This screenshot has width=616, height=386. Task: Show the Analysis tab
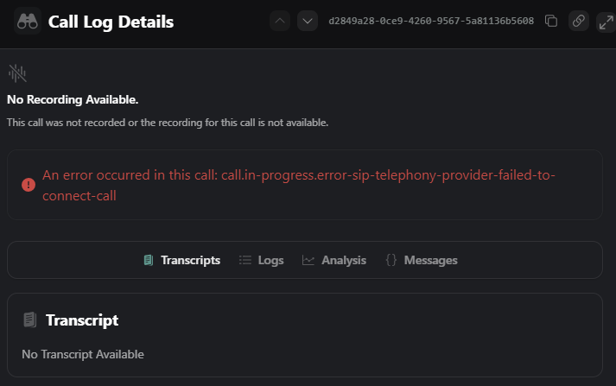(x=334, y=260)
